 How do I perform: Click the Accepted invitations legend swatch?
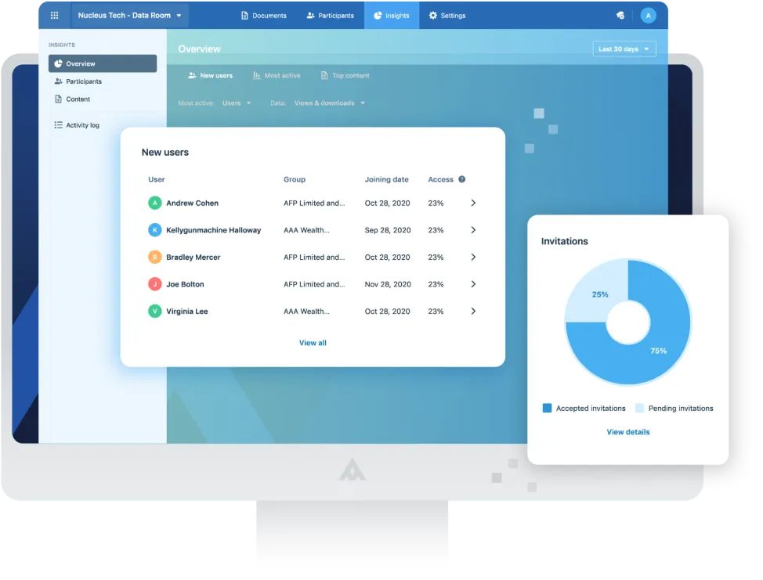(x=547, y=408)
